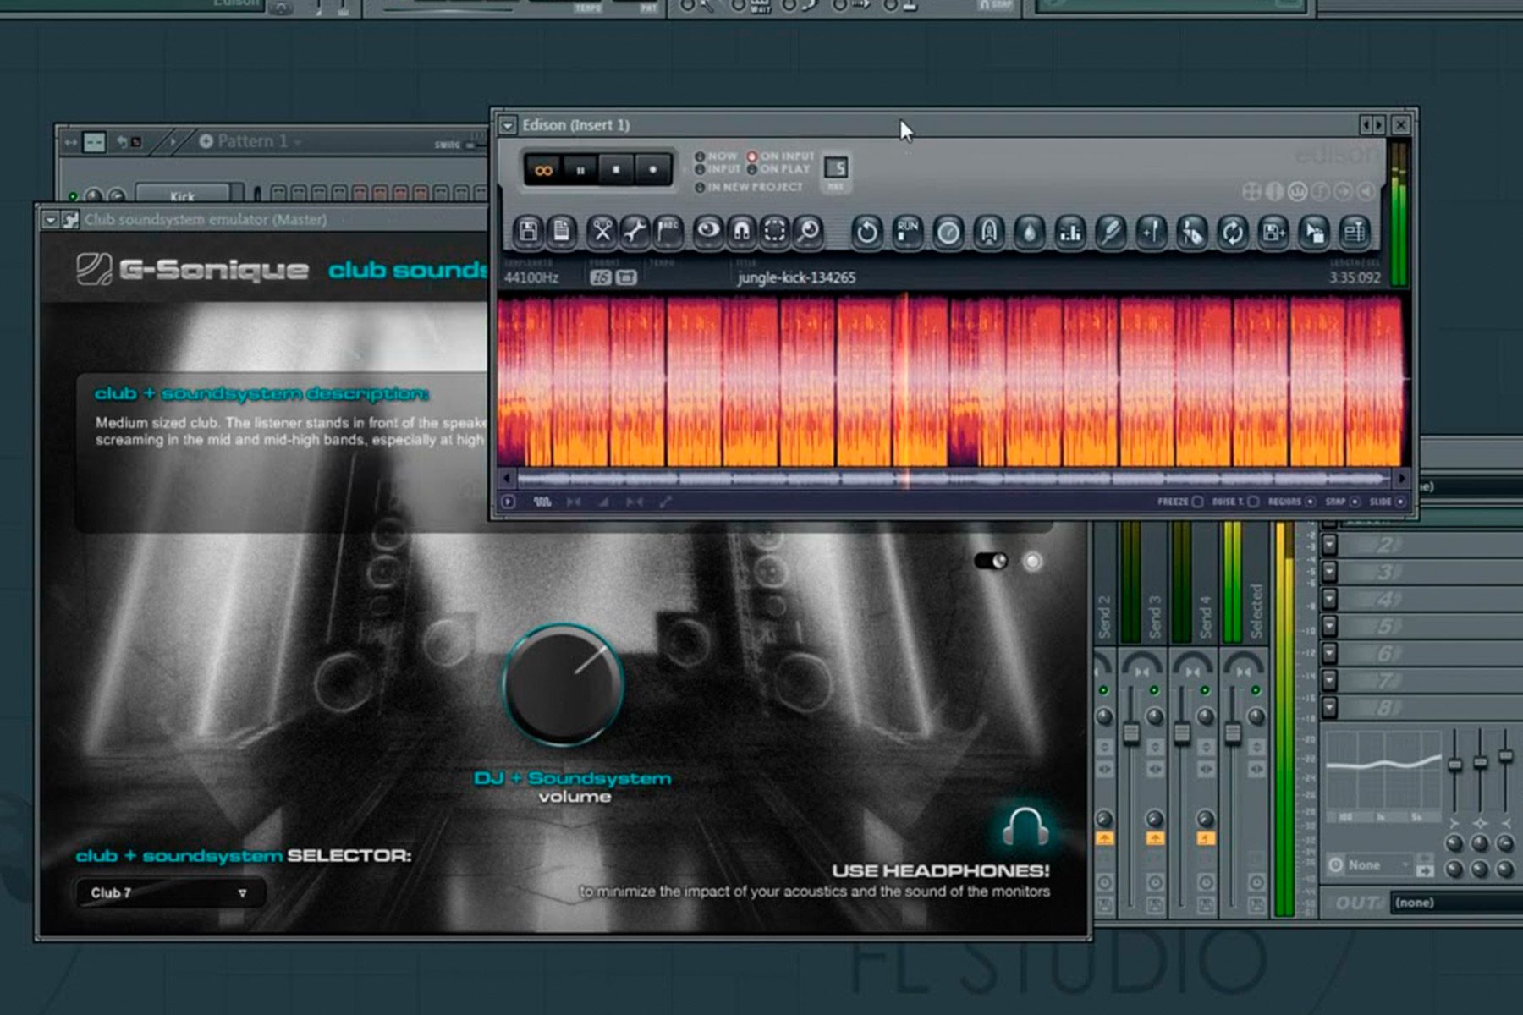Click the Kick channel button
The image size is (1523, 1015).
[x=182, y=195]
